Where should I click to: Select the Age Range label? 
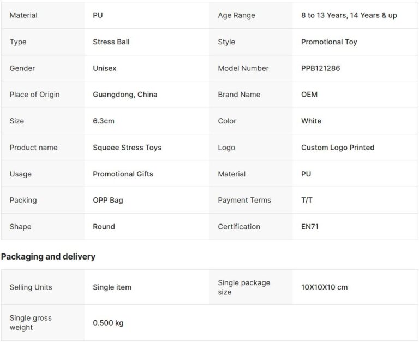tap(236, 15)
